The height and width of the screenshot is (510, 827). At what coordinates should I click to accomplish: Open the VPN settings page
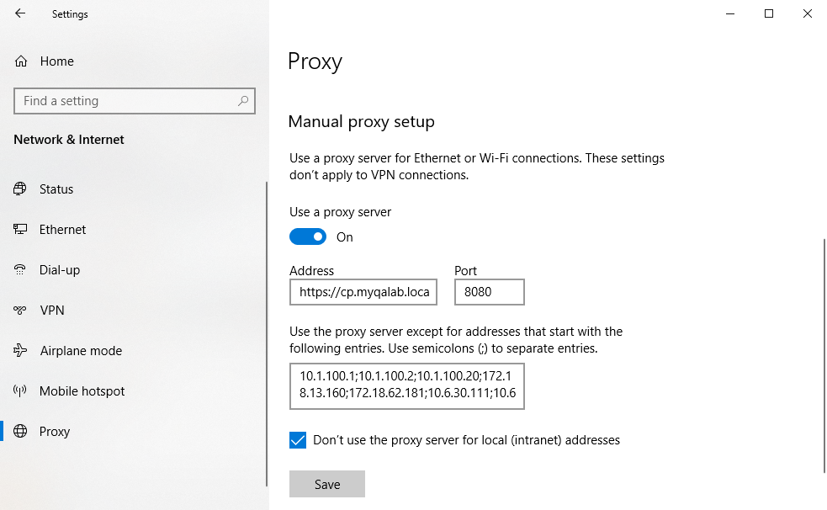coord(52,310)
